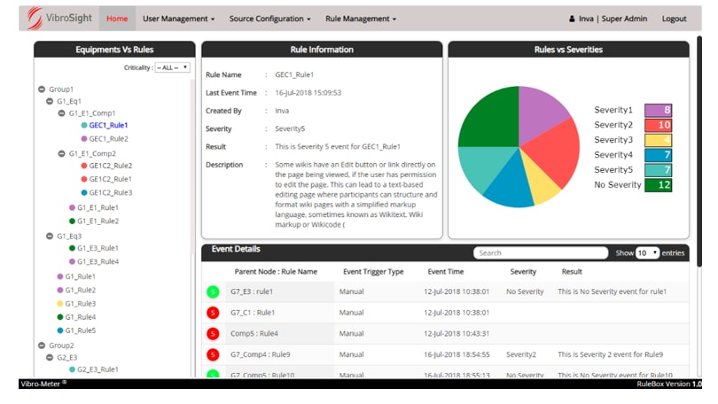Image resolution: width=718 pixels, height=404 pixels.
Task: Select GE1C2_Rule3 in the tree
Action: click(110, 192)
